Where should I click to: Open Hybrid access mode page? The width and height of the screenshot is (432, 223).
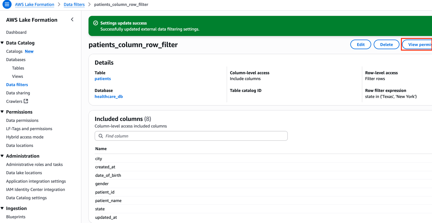25,137
